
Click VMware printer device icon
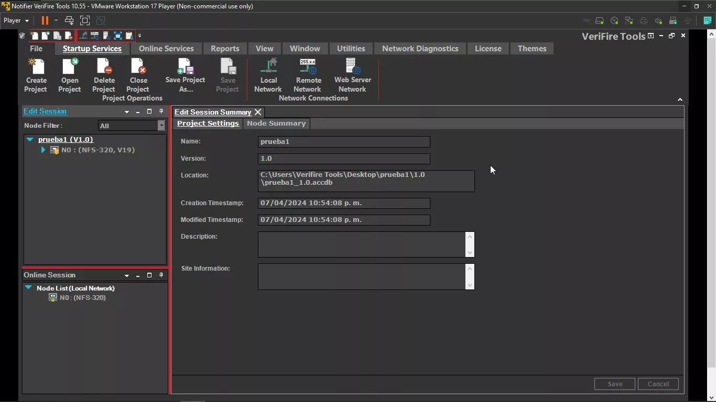[x=644, y=21]
